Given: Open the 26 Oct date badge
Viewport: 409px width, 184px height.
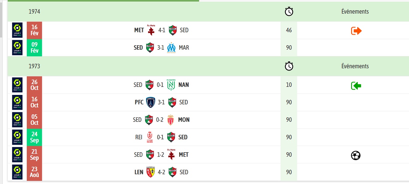Looking at the screenshot, I should pos(34,85).
